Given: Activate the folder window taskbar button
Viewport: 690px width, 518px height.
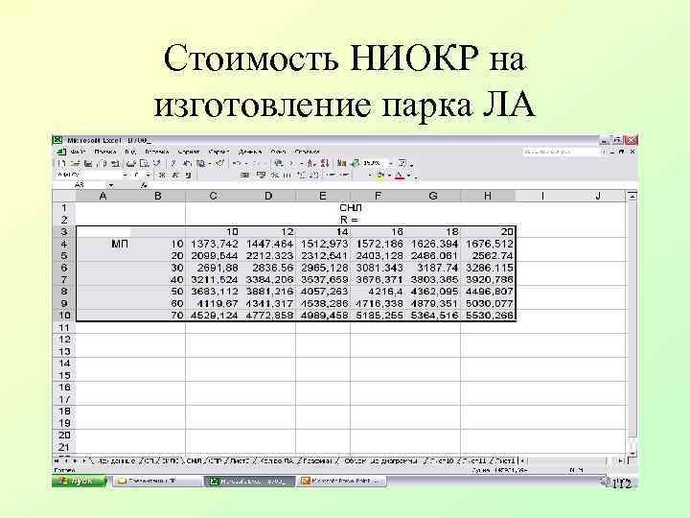Looking at the screenshot, I should coord(156,481).
